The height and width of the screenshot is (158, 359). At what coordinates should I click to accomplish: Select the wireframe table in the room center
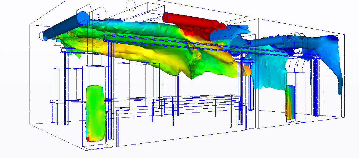tap(193, 99)
